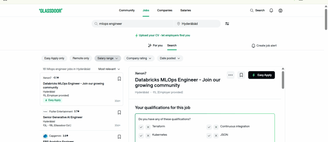Click the Search label in header
Screen dimensions: 328x142
tap(260, 10)
